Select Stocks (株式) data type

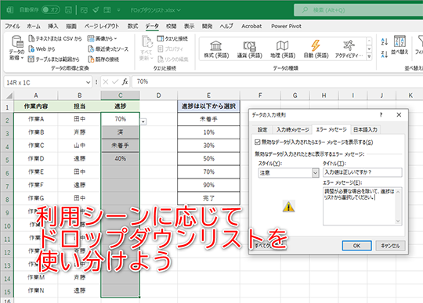[x=216, y=49]
